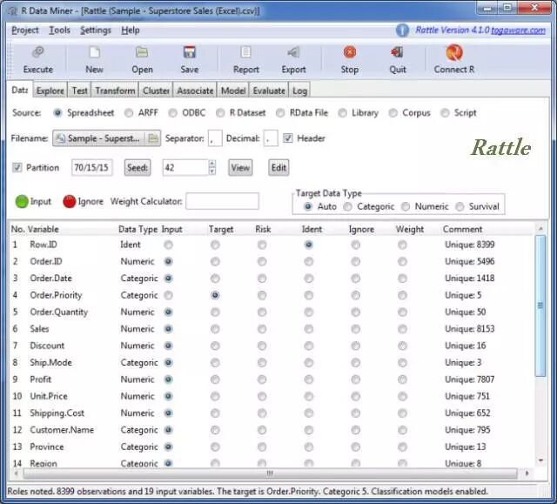Set Target Data Type to Survival
The width and height of the screenshot is (557, 504).
point(460,206)
